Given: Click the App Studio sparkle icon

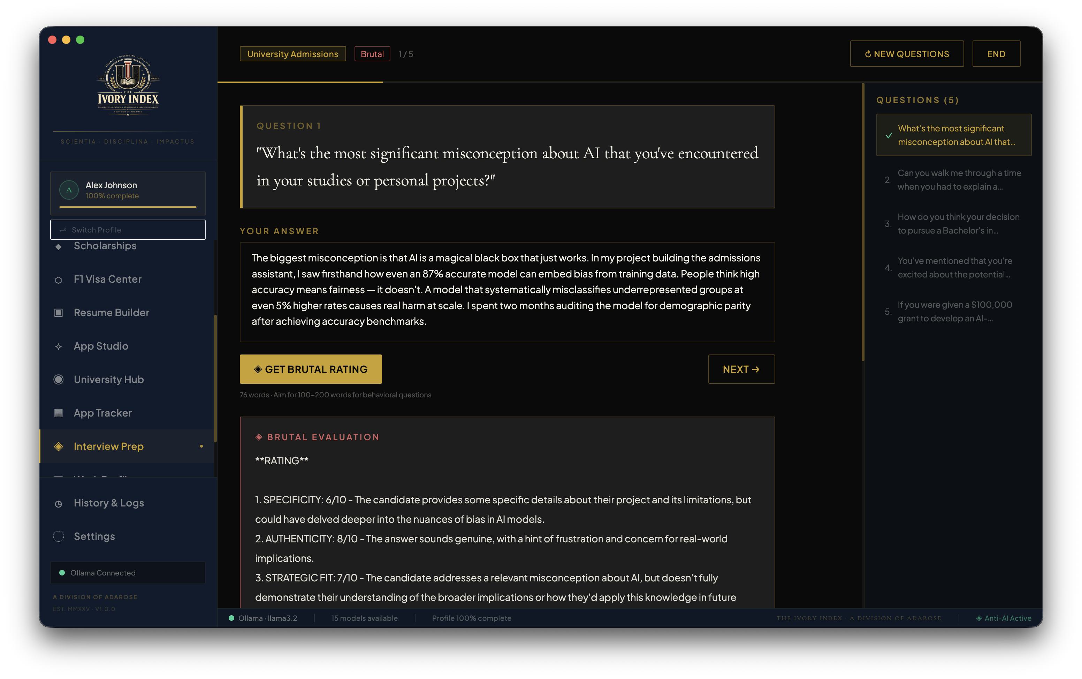Looking at the screenshot, I should [58, 346].
